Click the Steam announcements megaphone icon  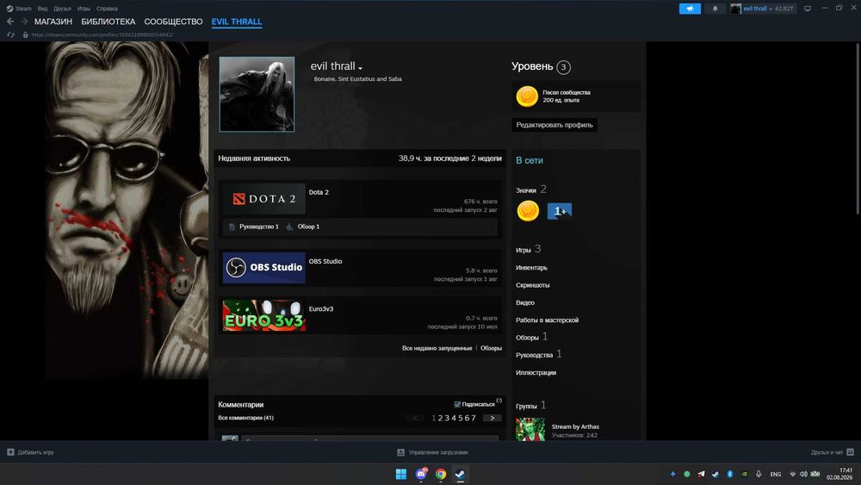coord(690,9)
